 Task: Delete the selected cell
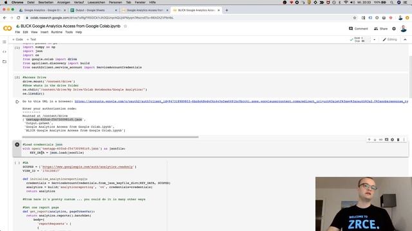click(x=398, y=140)
